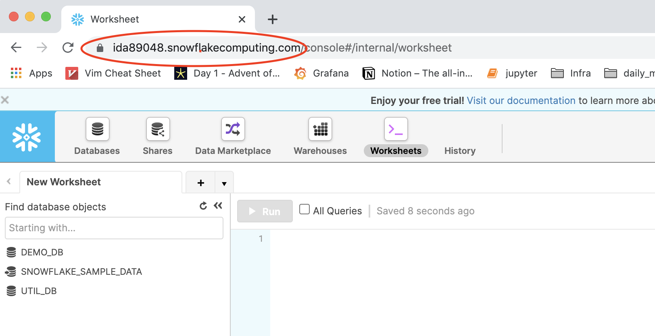
Task: Focus the Starting with search field
Action: pyautogui.click(x=114, y=228)
